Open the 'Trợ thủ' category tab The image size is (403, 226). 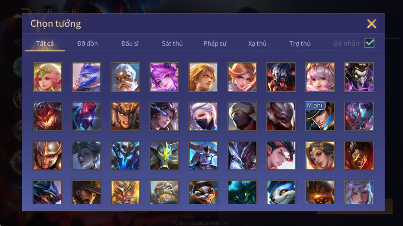pyautogui.click(x=300, y=43)
